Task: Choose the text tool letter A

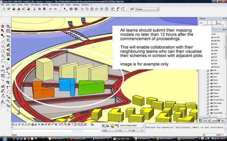Action: pos(3,67)
